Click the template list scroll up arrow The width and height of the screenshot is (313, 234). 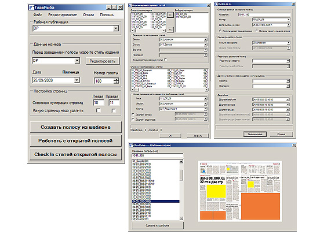[181, 161]
